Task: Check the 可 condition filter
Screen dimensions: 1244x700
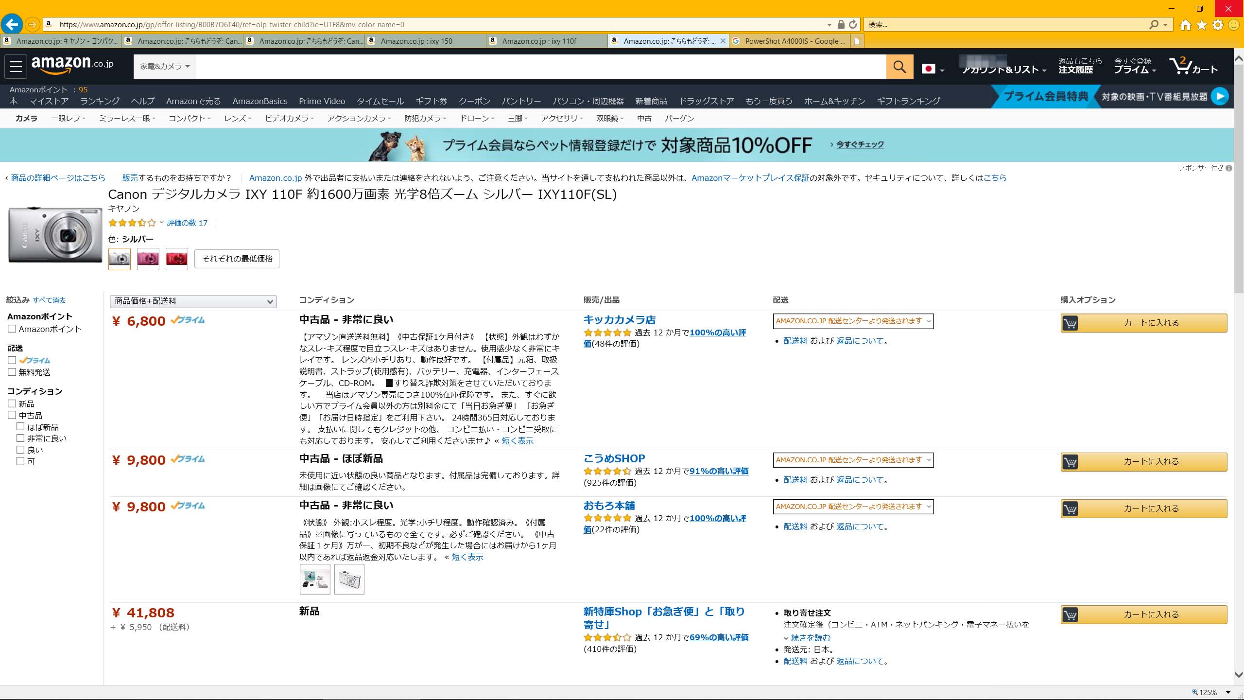Action: 20,461
